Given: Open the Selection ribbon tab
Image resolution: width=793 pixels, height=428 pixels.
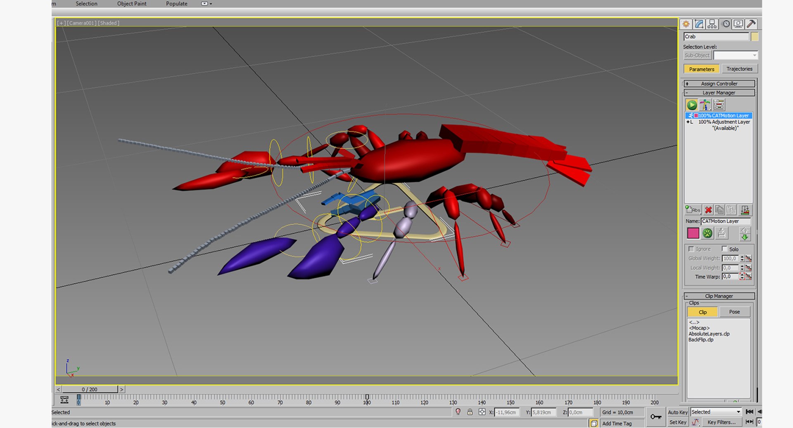Looking at the screenshot, I should tap(86, 4).
